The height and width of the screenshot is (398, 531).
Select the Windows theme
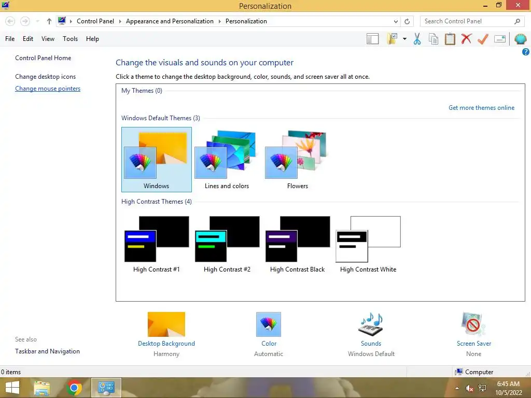tap(157, 160)
